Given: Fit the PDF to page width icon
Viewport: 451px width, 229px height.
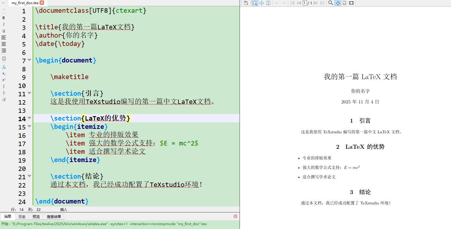Looking at the screenshot, I should pos(345,3).
